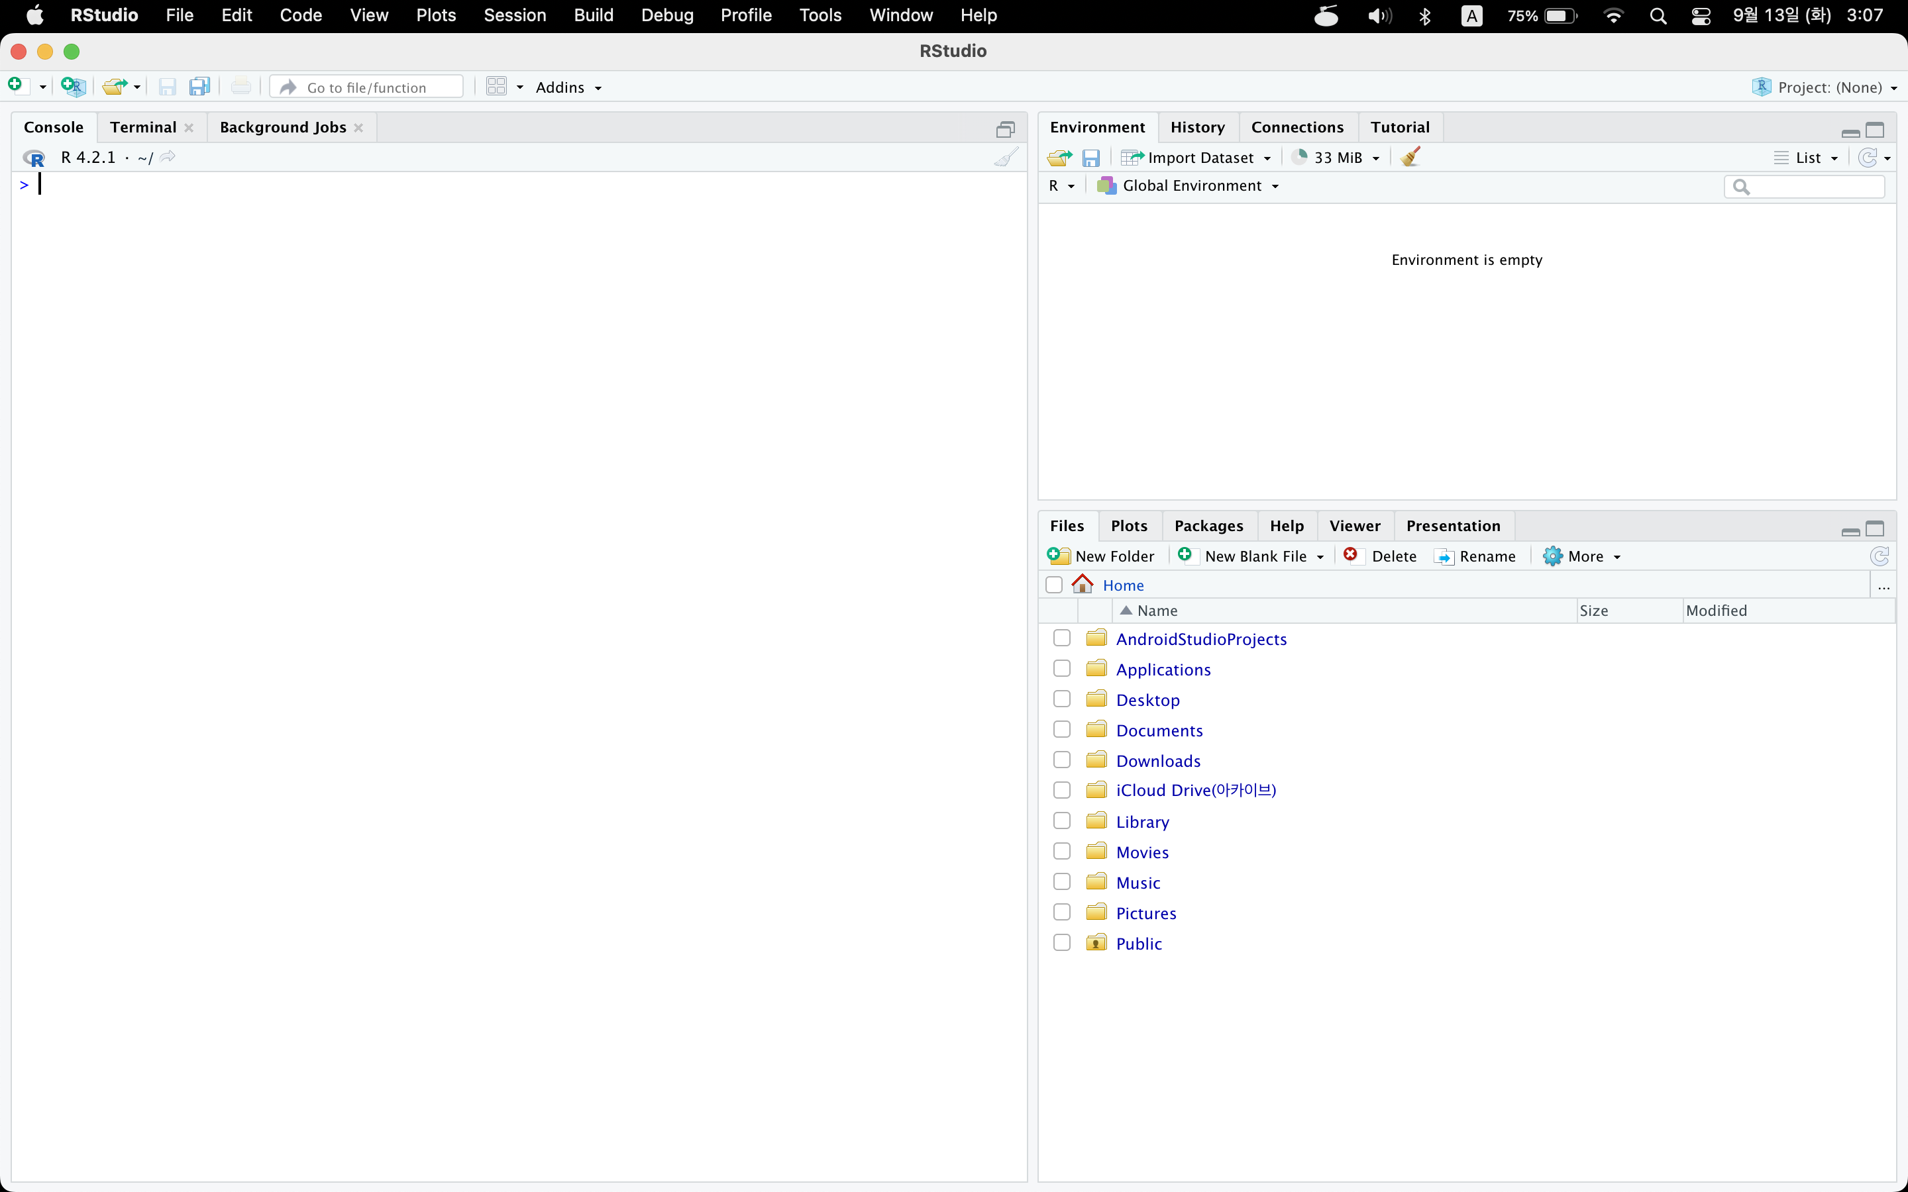Save workspace using Environment disk icon
The width and height of the screenshot is (1908, 1192).
point(1091,158)
